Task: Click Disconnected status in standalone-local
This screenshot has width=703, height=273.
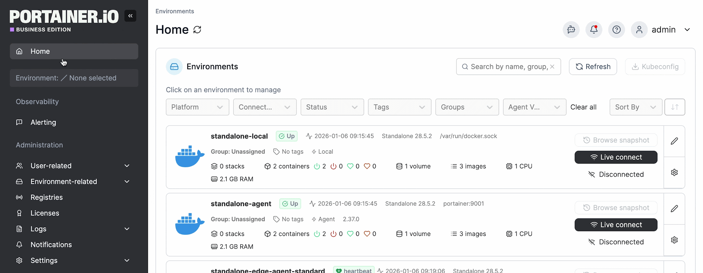Action: 616,175
